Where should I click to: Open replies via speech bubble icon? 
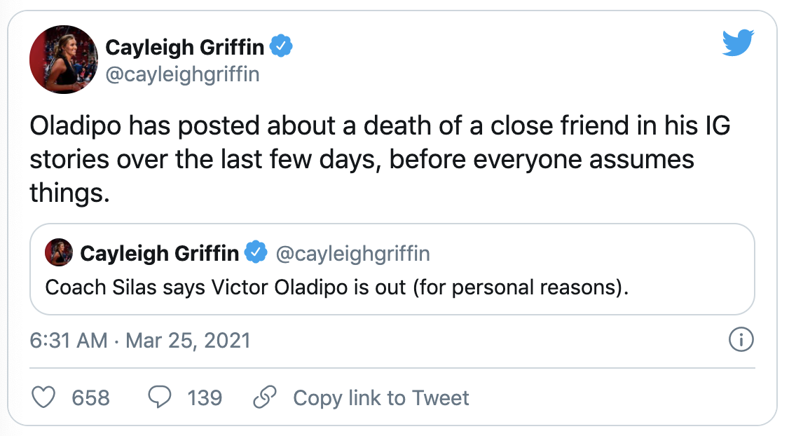160,398
